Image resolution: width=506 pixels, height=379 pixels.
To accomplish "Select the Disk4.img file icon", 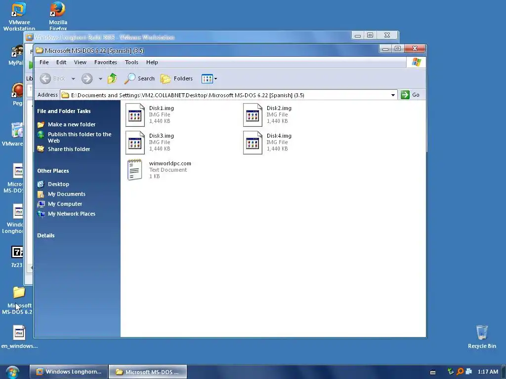I will 253,143.
